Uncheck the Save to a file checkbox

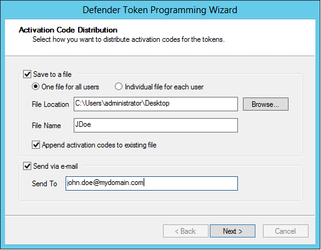tap(27, 74)
